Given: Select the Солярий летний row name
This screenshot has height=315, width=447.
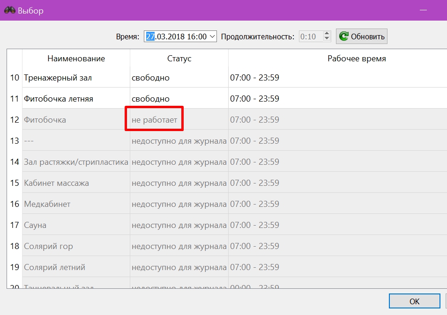Looking at the screenshot, I should click(54, 267).
